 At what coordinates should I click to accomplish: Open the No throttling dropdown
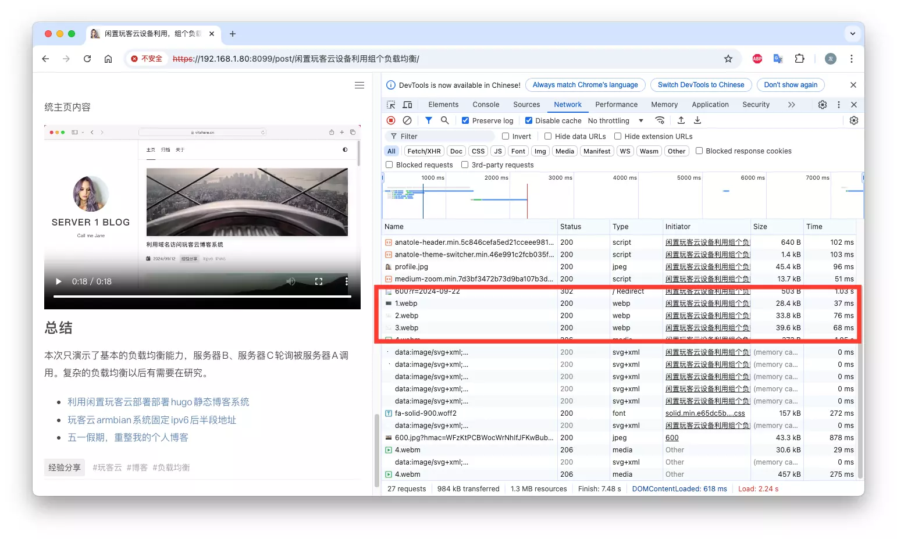point(615,120)
